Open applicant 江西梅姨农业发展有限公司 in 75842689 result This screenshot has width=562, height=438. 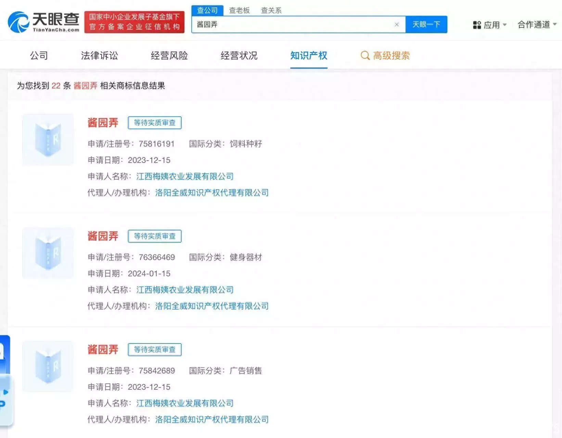[x=185, y=403]
